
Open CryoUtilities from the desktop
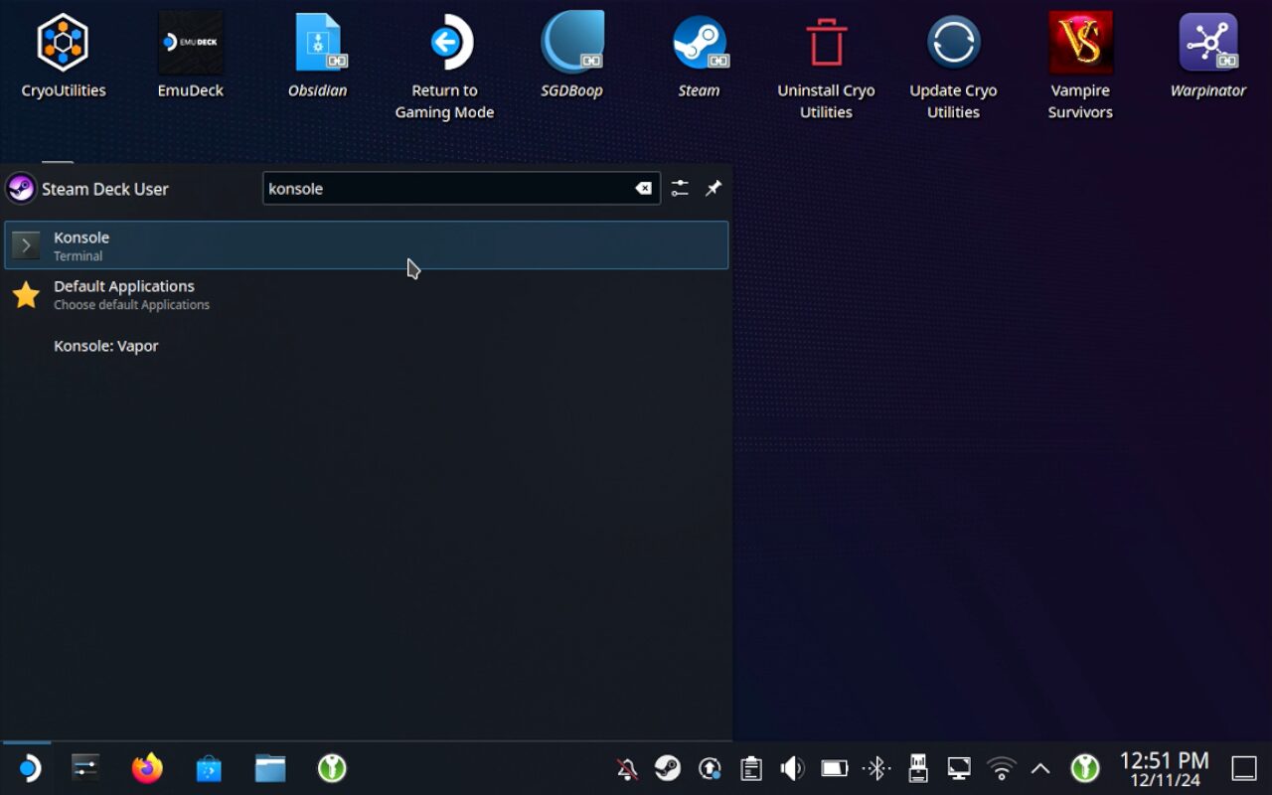point(64,57)
